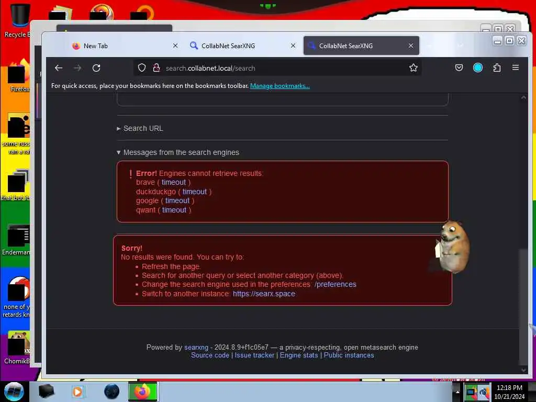The width and height of the screenshot is (536, 402).
Task: Open the Firefox account avatar icon
Action: (477, 68)
